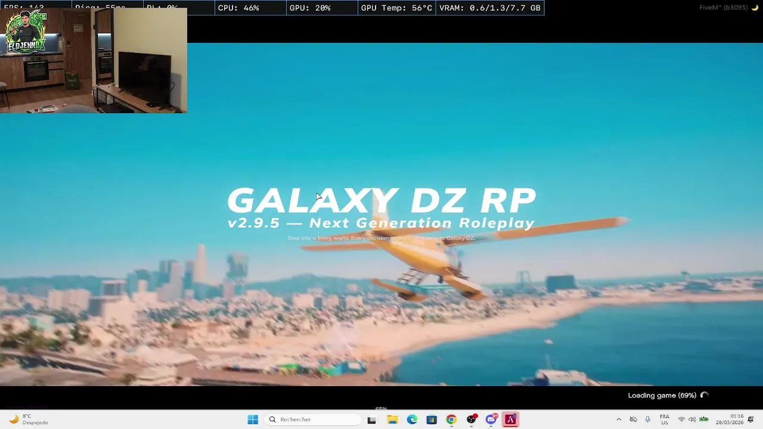Open Google Chrome from the taskbar
The width and height of the screenshot is (763, 429).
(x=451, y=419)
